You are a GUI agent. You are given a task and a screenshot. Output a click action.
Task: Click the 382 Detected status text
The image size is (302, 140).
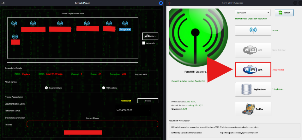click(x=278, y=70)
